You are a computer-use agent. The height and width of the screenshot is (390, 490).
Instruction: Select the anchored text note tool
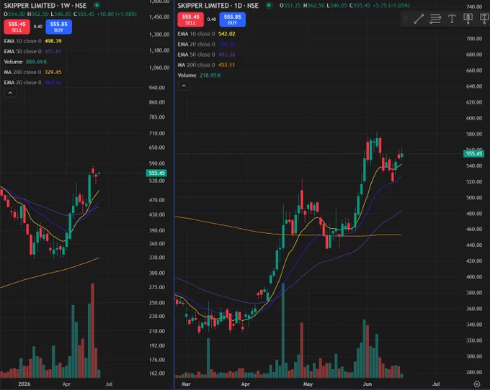coord(484,19)
